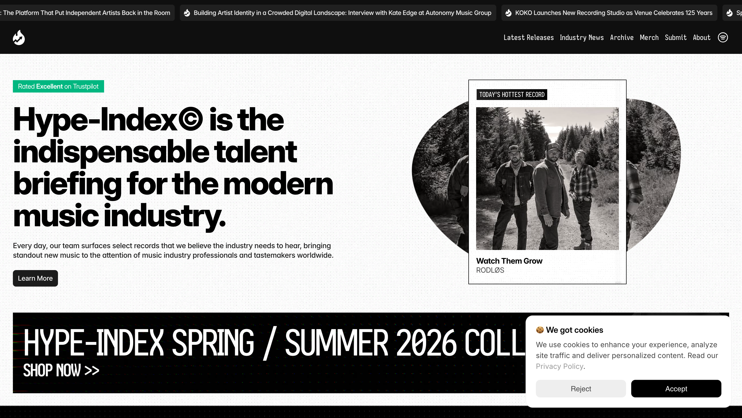Click the Watch Them Grow track title
Viewport: 742px width, 418px height.
pos(509,261)
